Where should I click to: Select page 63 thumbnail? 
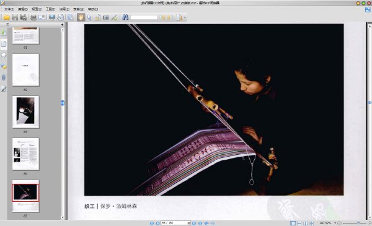[x=25, y=112]
